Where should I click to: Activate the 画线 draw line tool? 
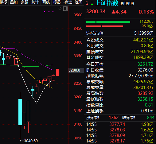tap(46, 2)
